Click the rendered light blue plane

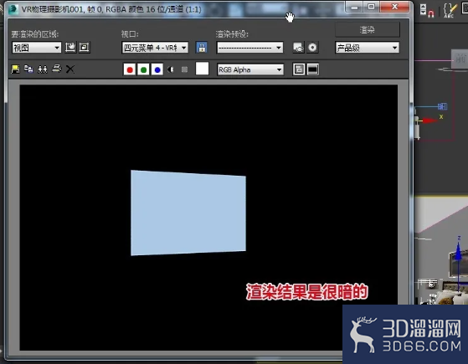point(188,213)
